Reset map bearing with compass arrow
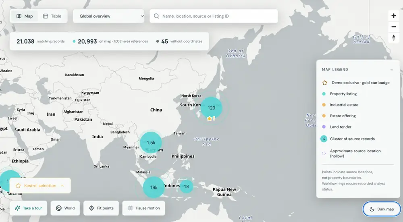This screenshot has width=403, height=222. [393, 37]
